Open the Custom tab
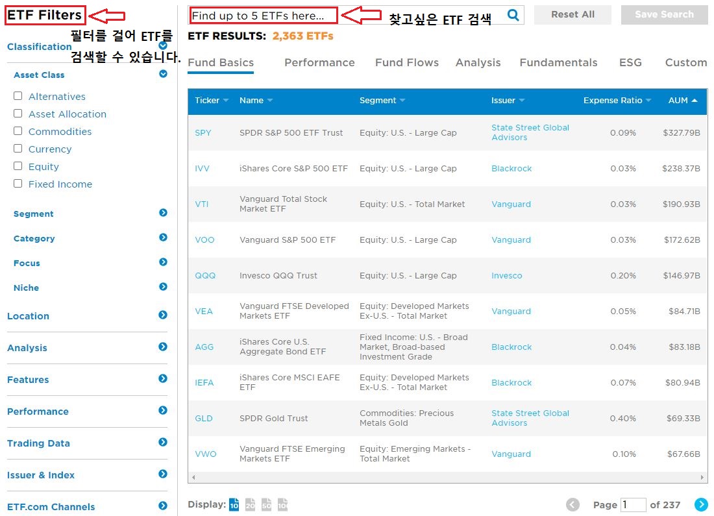Screen dimensions: 714x516 686,62
